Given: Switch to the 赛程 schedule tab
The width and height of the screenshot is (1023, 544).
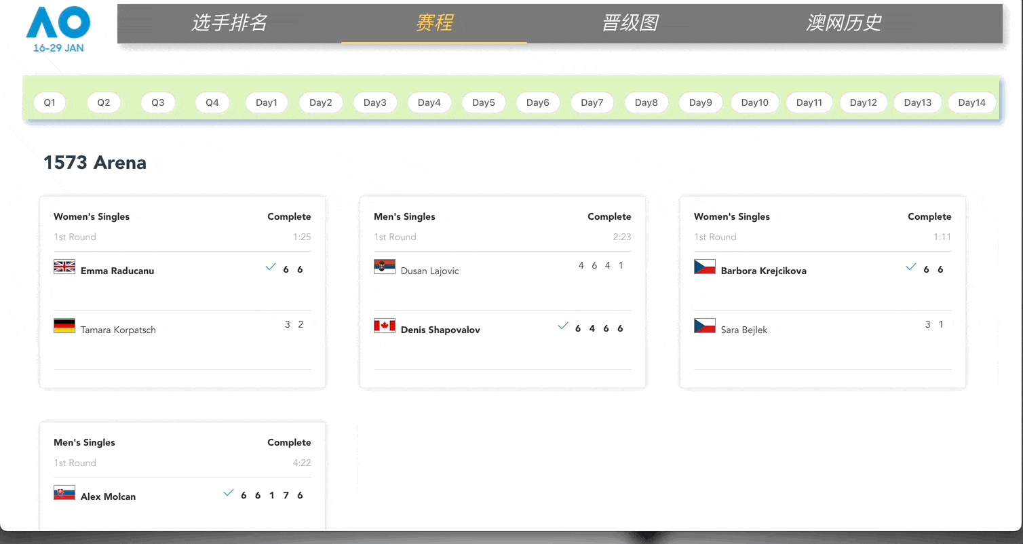Looking at the screenshot, I should (x=434, y=23).
